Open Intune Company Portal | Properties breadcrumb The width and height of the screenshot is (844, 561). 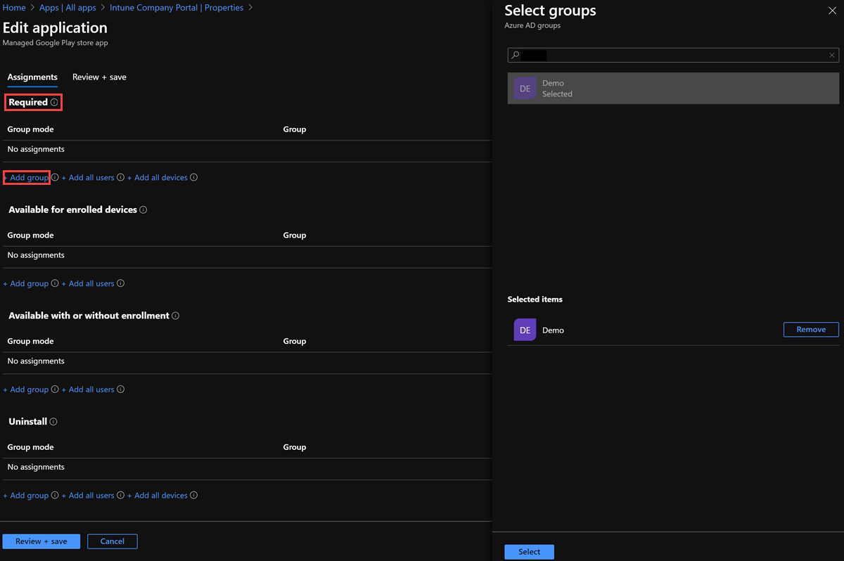(177, 8)
